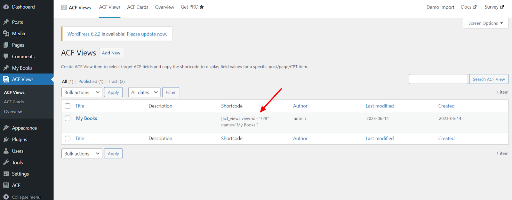Click the Please update now link
This screenshot has width=512, height=200.
click(146, 34)
